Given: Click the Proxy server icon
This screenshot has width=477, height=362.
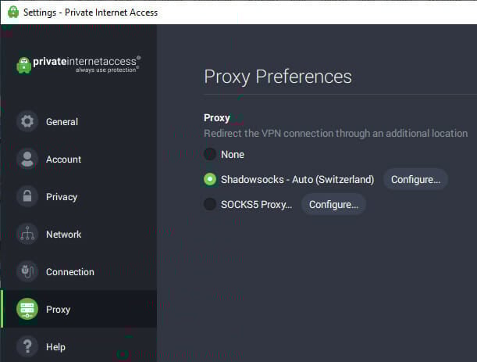Looking at the screenshot, I should tap(28, 310).
